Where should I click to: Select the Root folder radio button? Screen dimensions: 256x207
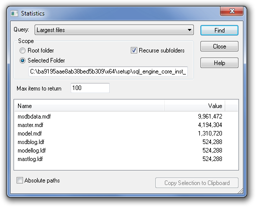pyautogui.click(x=23, y=50)
